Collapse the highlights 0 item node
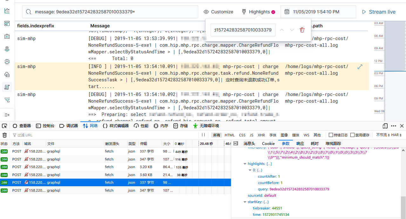This screenshot has height=219, width=406. (250, 170)
